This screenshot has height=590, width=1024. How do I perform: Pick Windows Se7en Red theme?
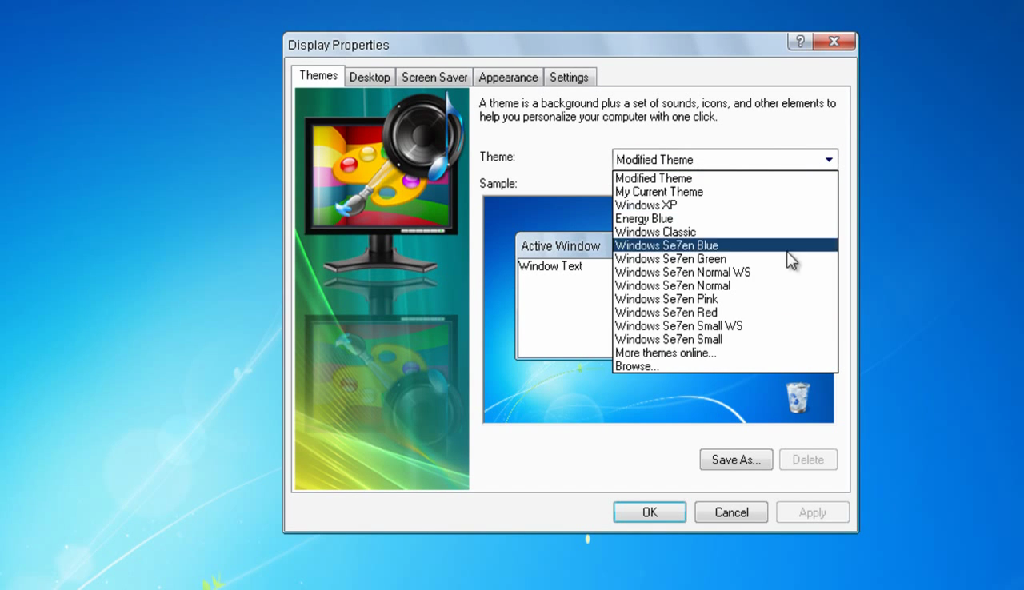point(725,313)
